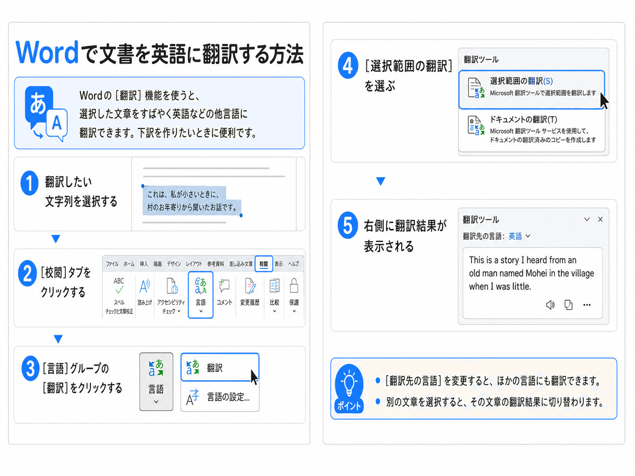The width and height of the screenshot is (635, 476).
Task: Click the 読み上げ read-aloud icon
Action: point(144,287)
